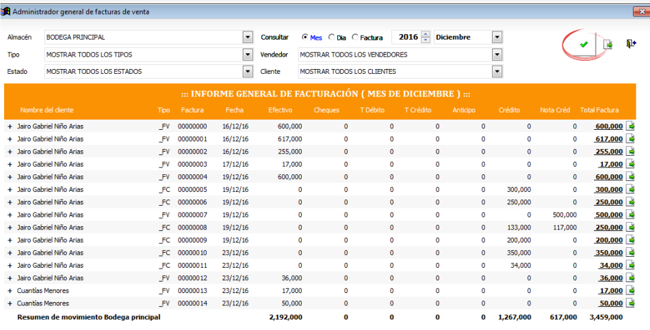Image resolution: width=650 pixels, height=330 pixels.
Task: Click summary Efectivo total 2,192,000
Action: pos(285,317)
